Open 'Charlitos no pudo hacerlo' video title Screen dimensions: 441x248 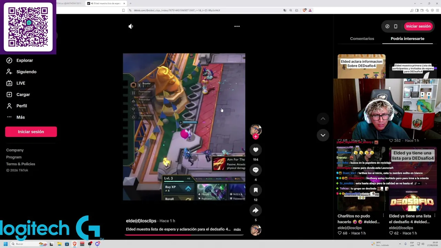[x=358, y=219]
